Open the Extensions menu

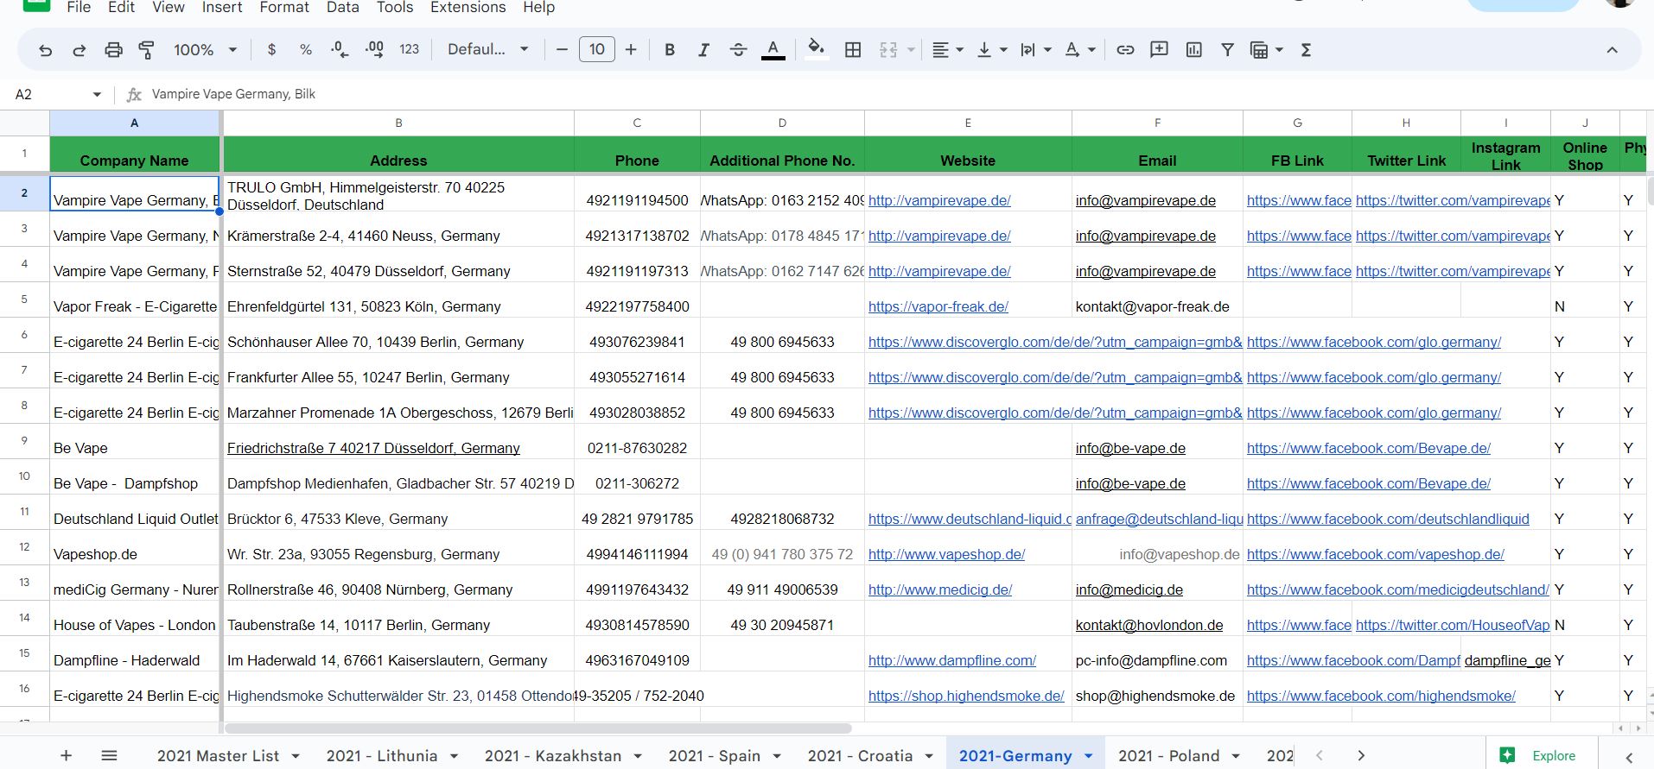click(468, 7)
